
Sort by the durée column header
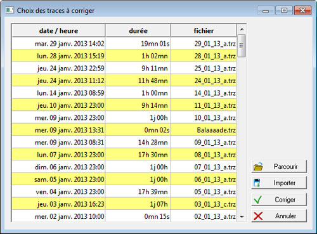tap(138, 30)
